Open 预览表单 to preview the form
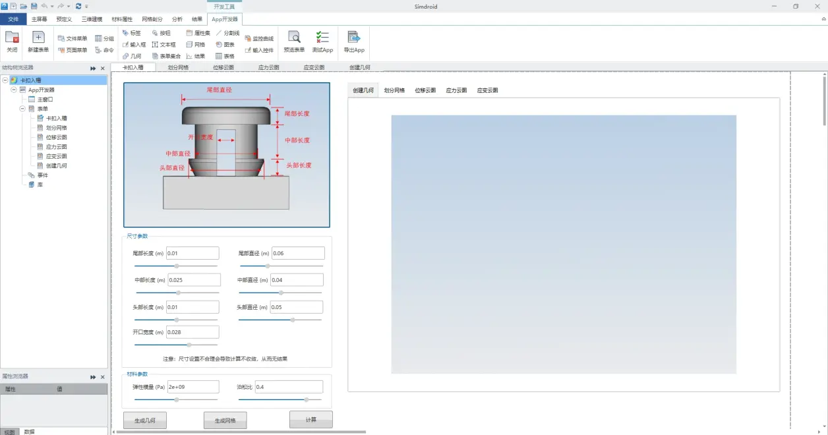Screen dimensions: 828x435 click(294, 38)
